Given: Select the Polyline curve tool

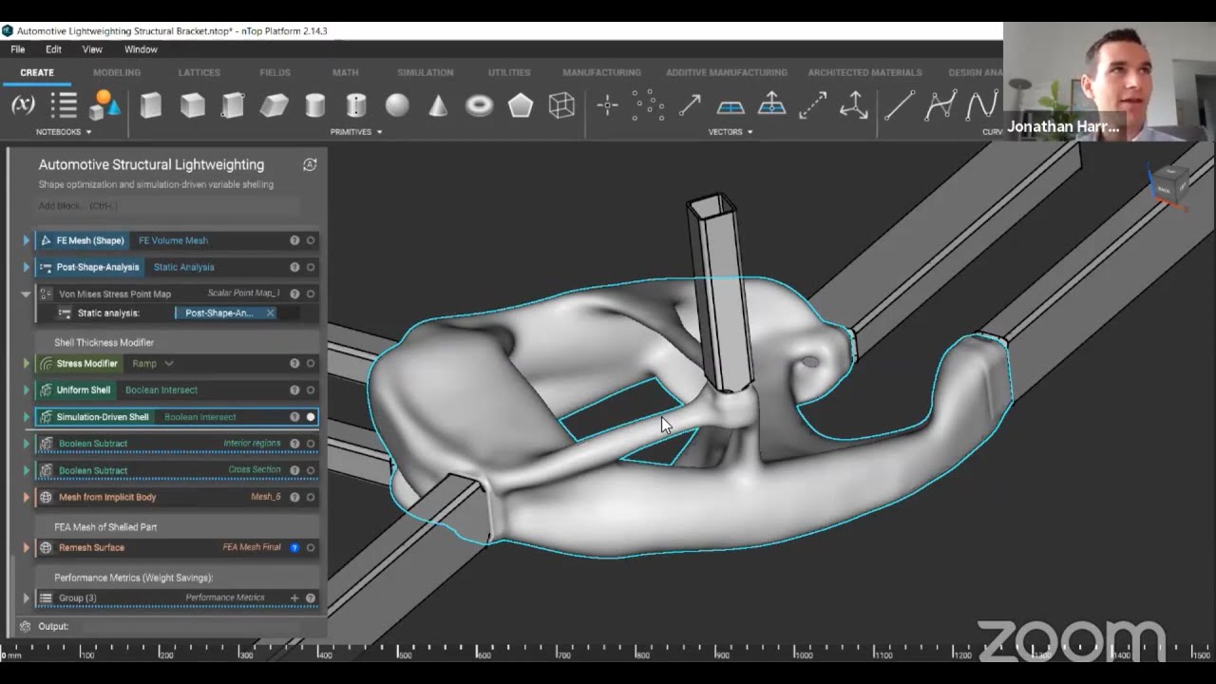Looking at the screenshot, I should 940,104.
